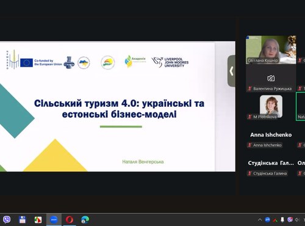Click the естонські бізнес-моделі title line

(x=120, y=114)
